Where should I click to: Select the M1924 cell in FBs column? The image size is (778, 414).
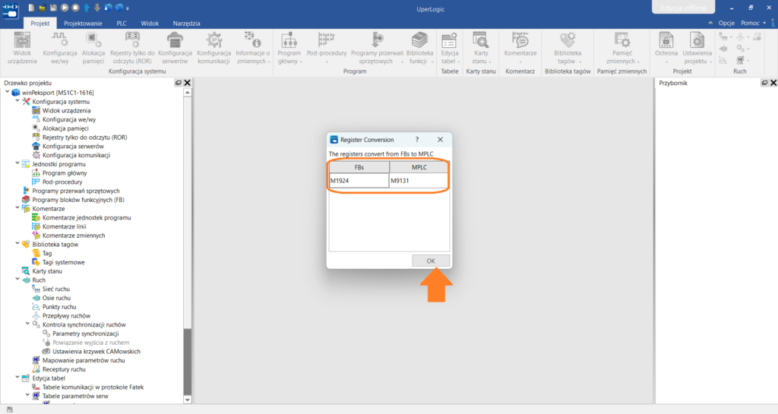[x=359, y=181]
